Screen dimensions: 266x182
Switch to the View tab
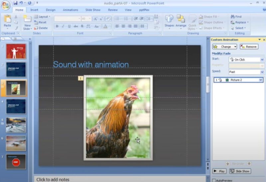(128, 10)
